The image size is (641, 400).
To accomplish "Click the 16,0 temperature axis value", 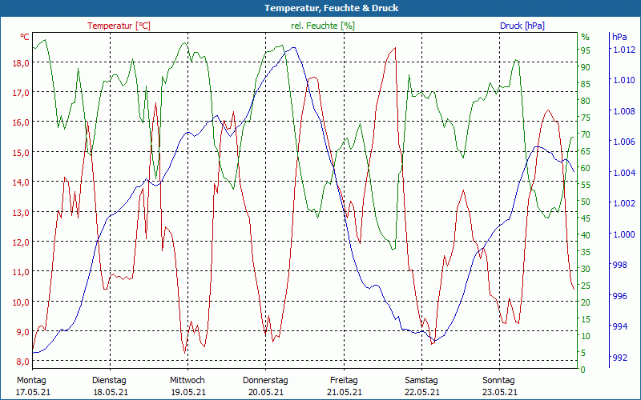I will (x=22, y=122).
